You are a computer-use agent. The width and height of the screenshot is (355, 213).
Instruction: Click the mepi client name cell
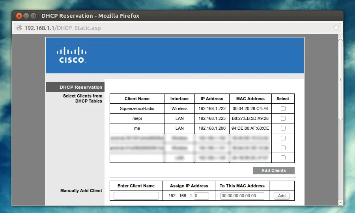(137, 118)
